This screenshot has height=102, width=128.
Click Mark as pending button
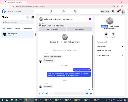tap(52, 29)
